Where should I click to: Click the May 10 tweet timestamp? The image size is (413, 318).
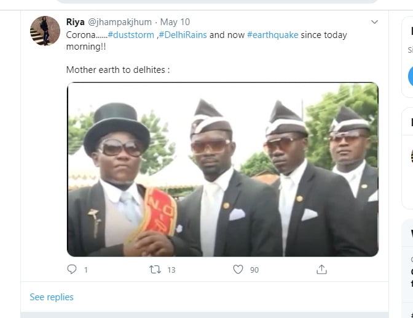coord(175,22)
